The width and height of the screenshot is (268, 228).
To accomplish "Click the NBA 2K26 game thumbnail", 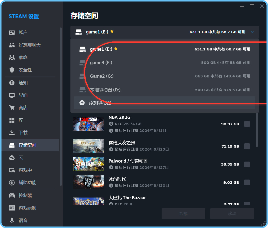I will pyautogui.click(x=88, y=124).
